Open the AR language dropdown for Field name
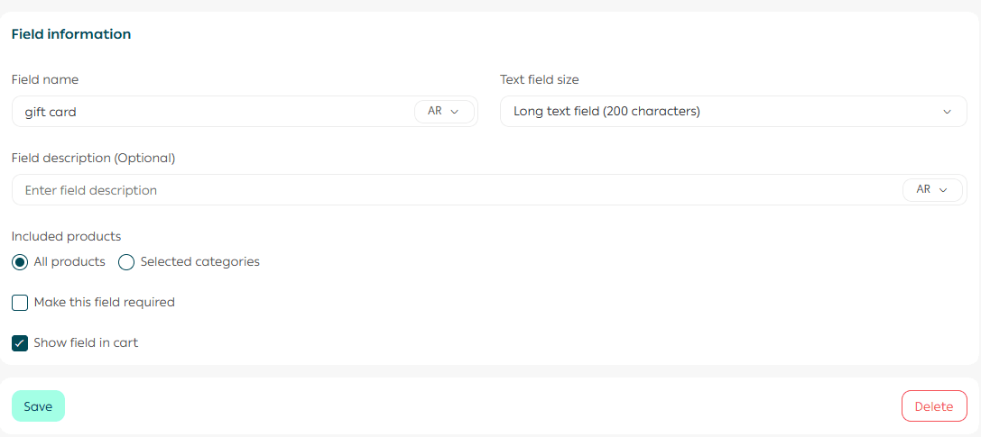Viewport: 981px width, 437px height. (443, 112)
